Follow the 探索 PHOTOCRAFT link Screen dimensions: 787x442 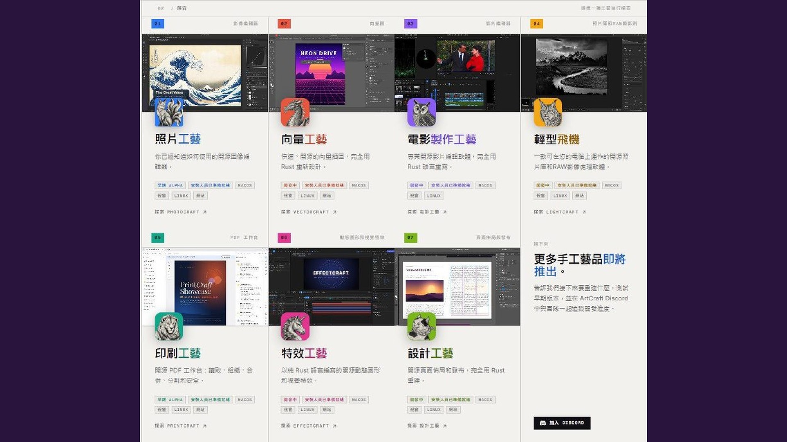(x=181, y=212)
